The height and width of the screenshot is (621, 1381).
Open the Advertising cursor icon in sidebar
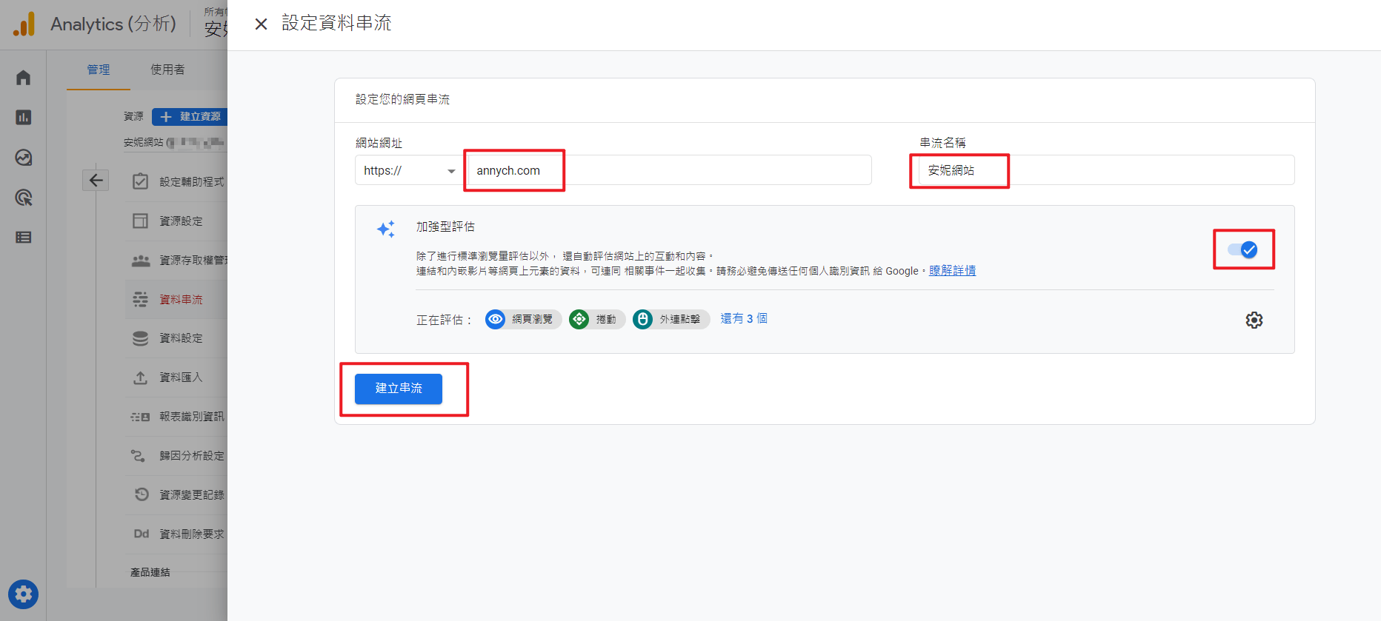tap(24, 198)
